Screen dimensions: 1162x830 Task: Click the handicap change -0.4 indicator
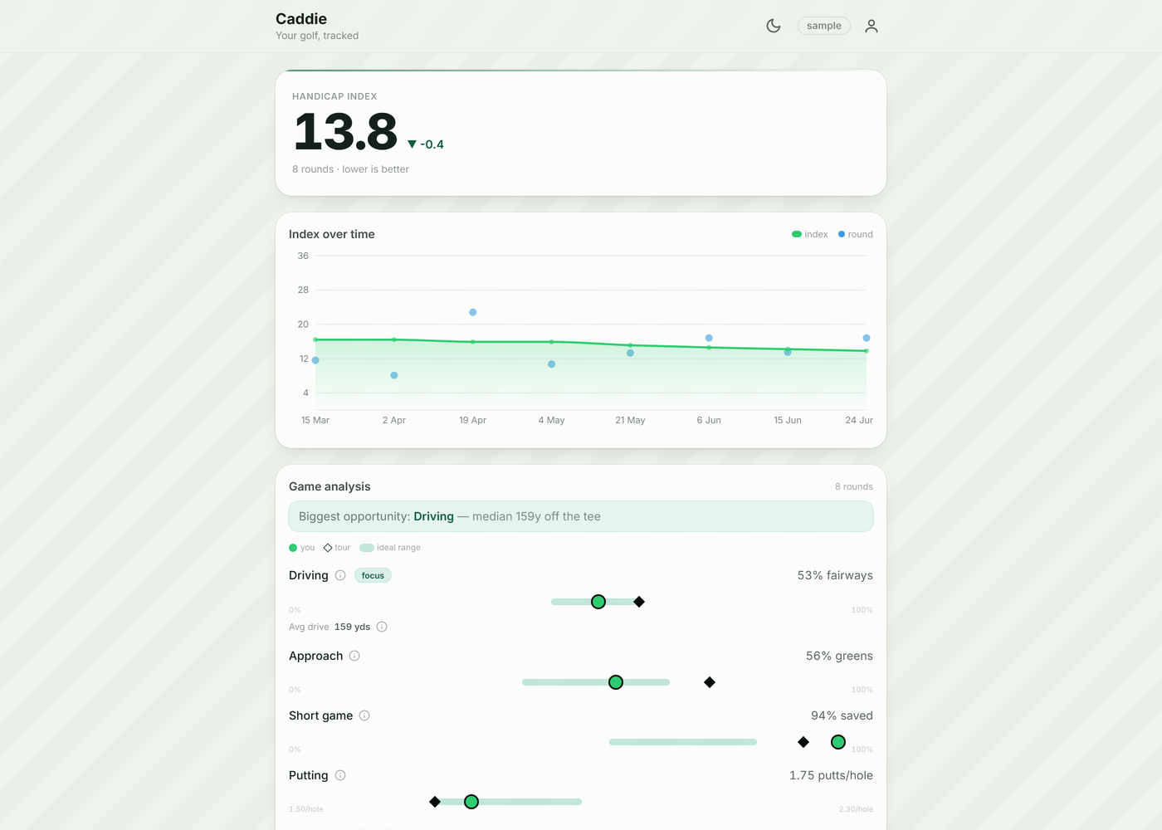point(426,144)
